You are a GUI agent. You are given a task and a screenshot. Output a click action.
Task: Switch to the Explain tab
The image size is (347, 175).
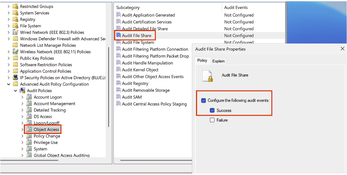pyautogui.click(x=218, y=61)
